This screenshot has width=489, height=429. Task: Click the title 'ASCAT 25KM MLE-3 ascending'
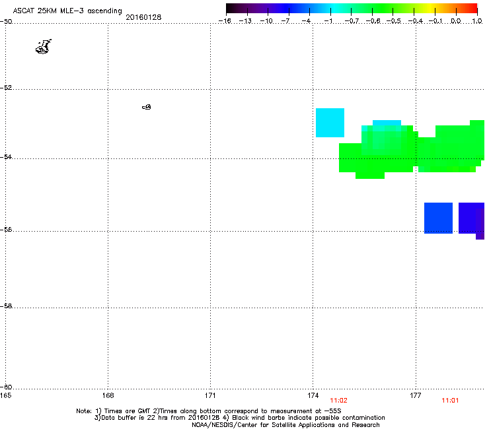[67, 11]
